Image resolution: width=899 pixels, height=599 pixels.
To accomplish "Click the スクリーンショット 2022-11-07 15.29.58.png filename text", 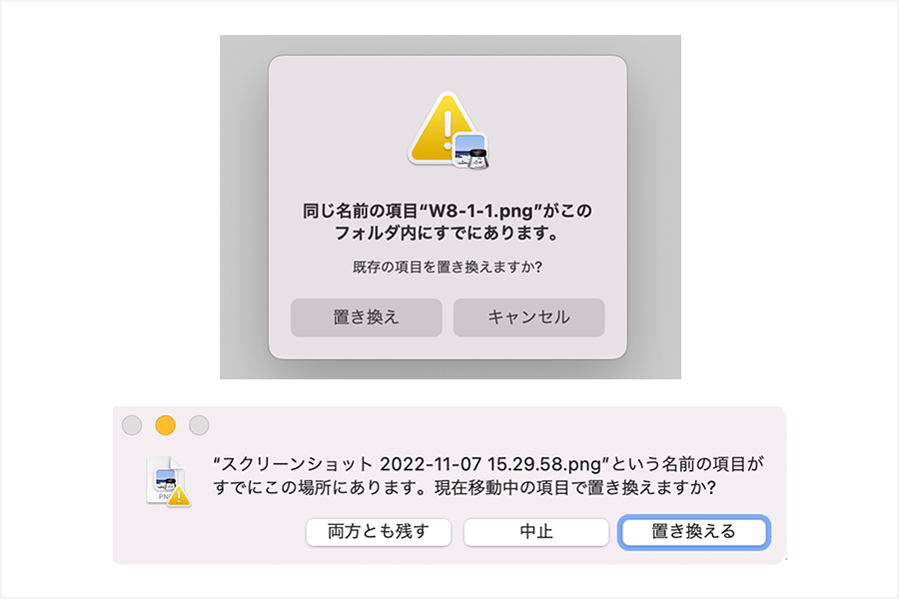I will (411, 463).
